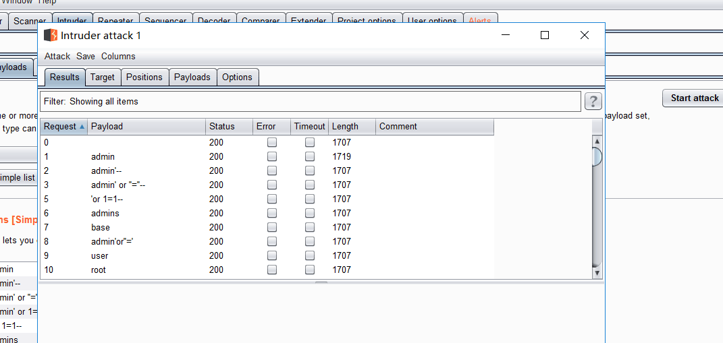
Task: Click the panel splitter handle below results
Action: click(x=321, y=282)
